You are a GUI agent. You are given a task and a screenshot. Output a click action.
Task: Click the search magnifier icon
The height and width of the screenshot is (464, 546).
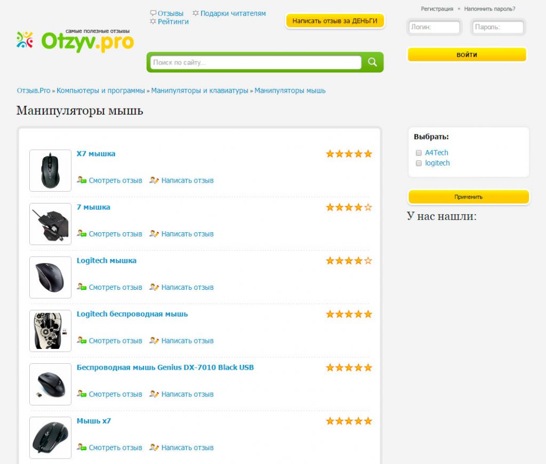(372, 62)
